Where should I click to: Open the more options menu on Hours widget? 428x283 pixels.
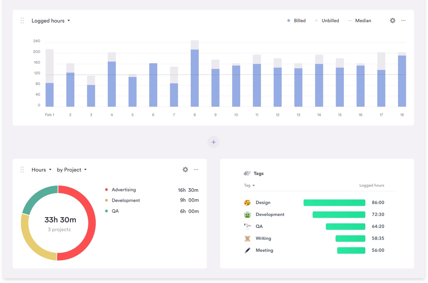point(196,170)
